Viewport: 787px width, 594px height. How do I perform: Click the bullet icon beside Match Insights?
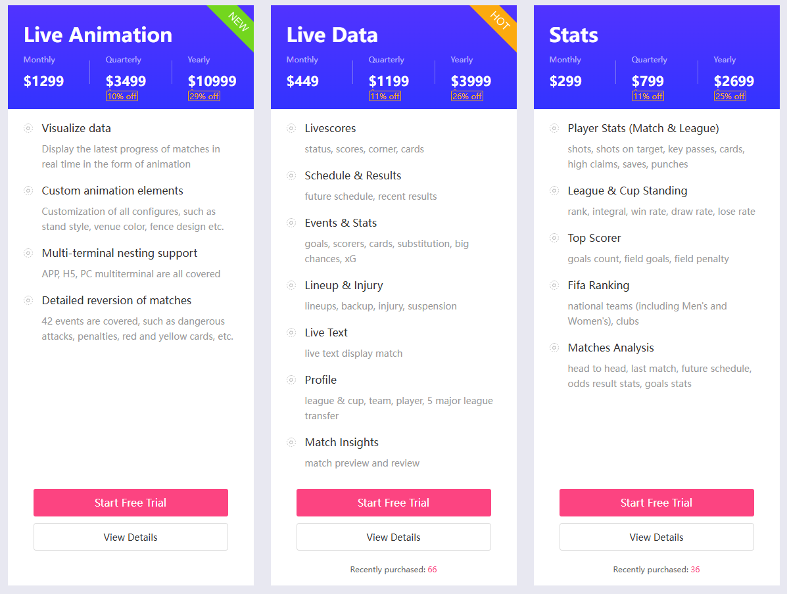click(291, 442)
